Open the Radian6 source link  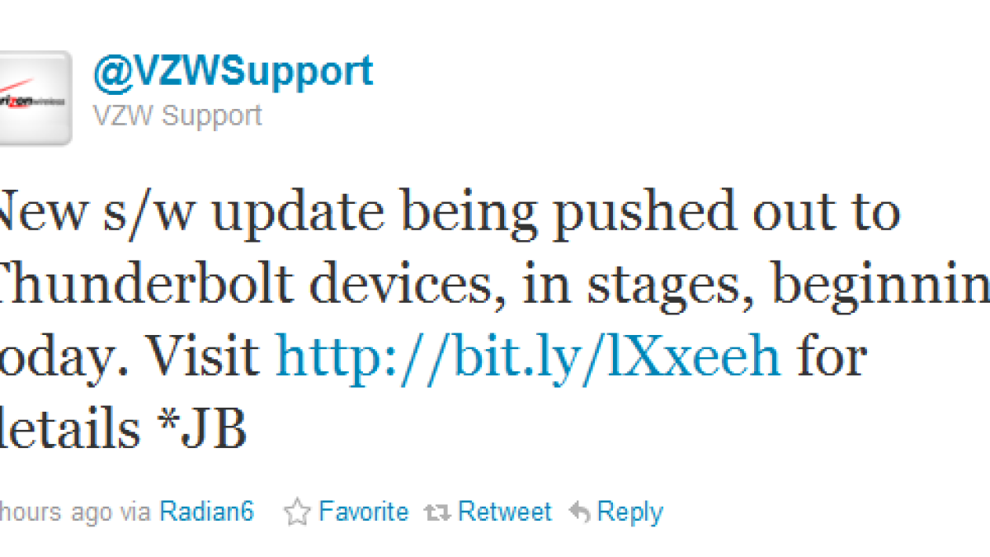(x=206, y=512)
